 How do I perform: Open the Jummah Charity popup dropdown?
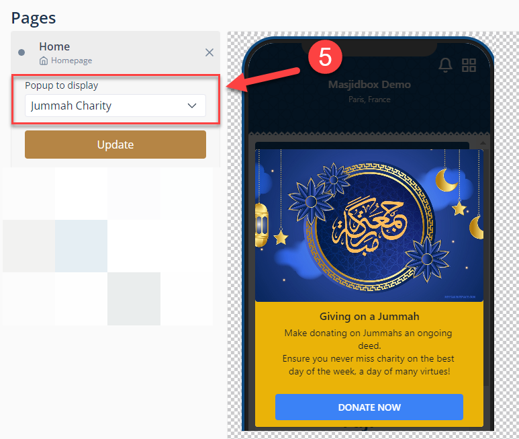(115, 106)
